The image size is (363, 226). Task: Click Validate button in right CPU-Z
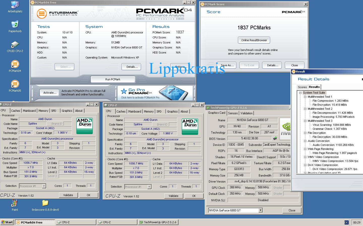coord(173,196)
